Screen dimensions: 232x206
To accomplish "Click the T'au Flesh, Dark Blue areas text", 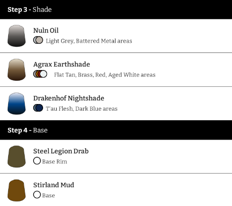I will click(x=82, y=109).
